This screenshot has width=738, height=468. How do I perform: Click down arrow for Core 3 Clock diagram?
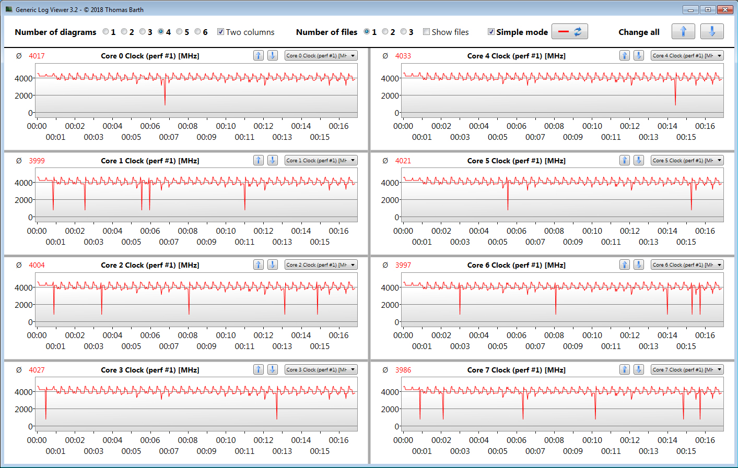(x=273, y=369)
